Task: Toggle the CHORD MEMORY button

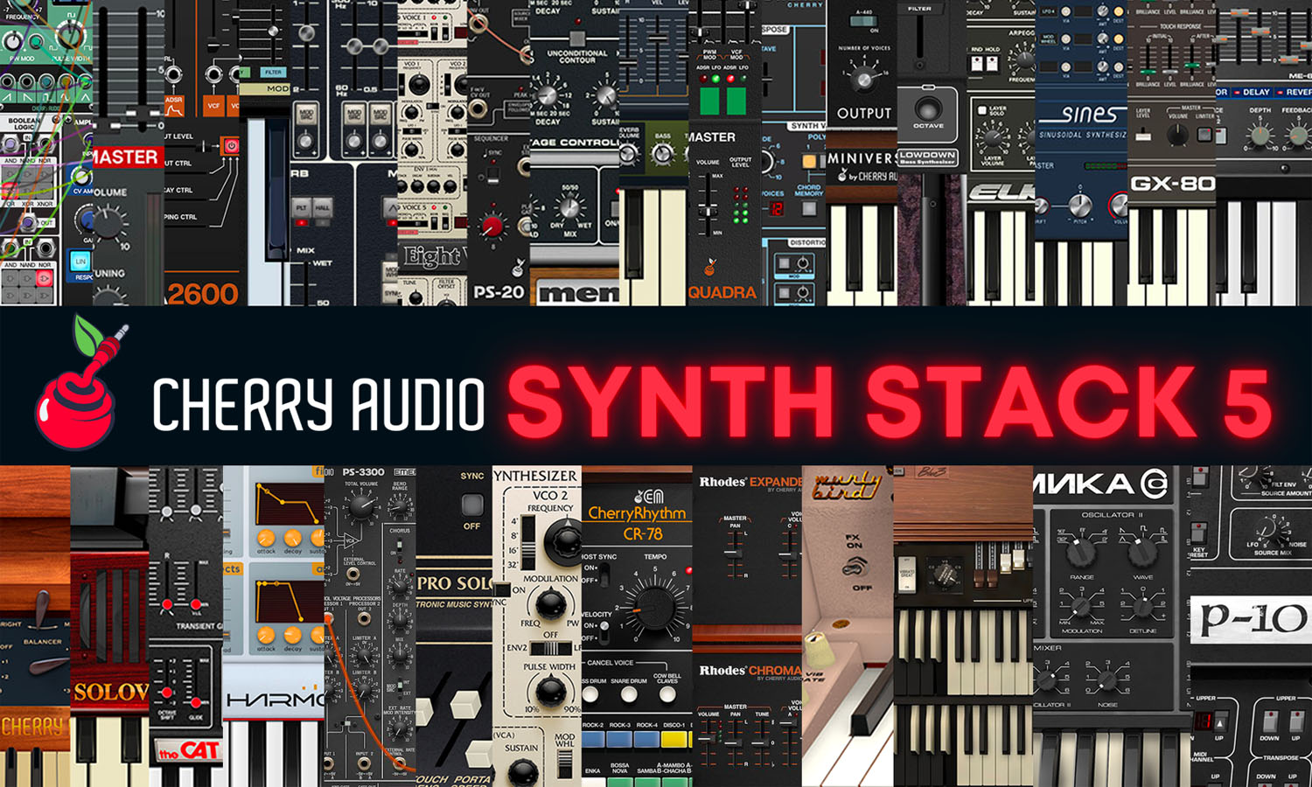Action: (809, 209)
